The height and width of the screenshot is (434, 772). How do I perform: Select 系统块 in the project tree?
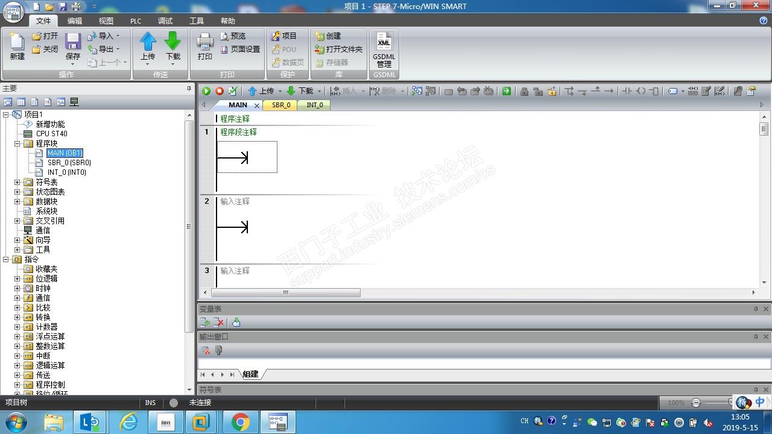[46, 211]
